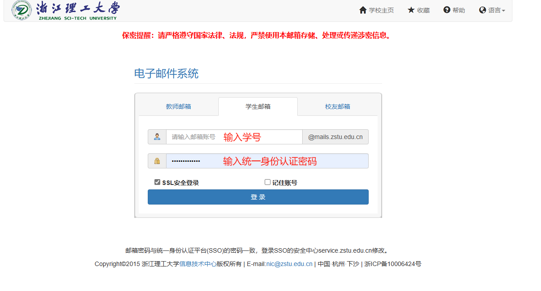
Task: Enable the 记住账号 checkbox
Action: pos(268,182)
